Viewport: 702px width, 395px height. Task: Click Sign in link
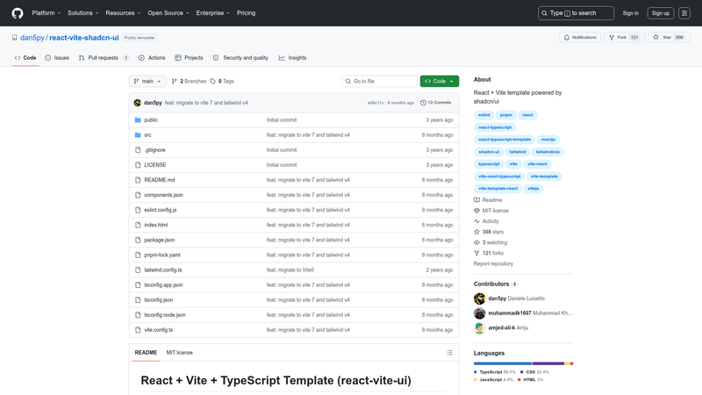point(630,13)
